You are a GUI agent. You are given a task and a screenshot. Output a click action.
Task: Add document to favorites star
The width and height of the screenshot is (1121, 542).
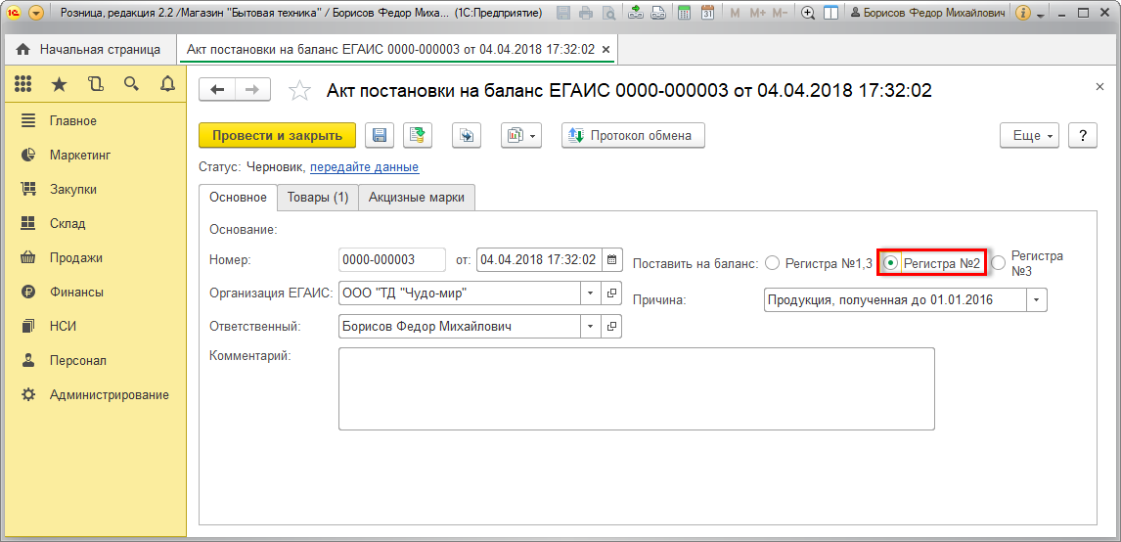(x=299, y=91)
